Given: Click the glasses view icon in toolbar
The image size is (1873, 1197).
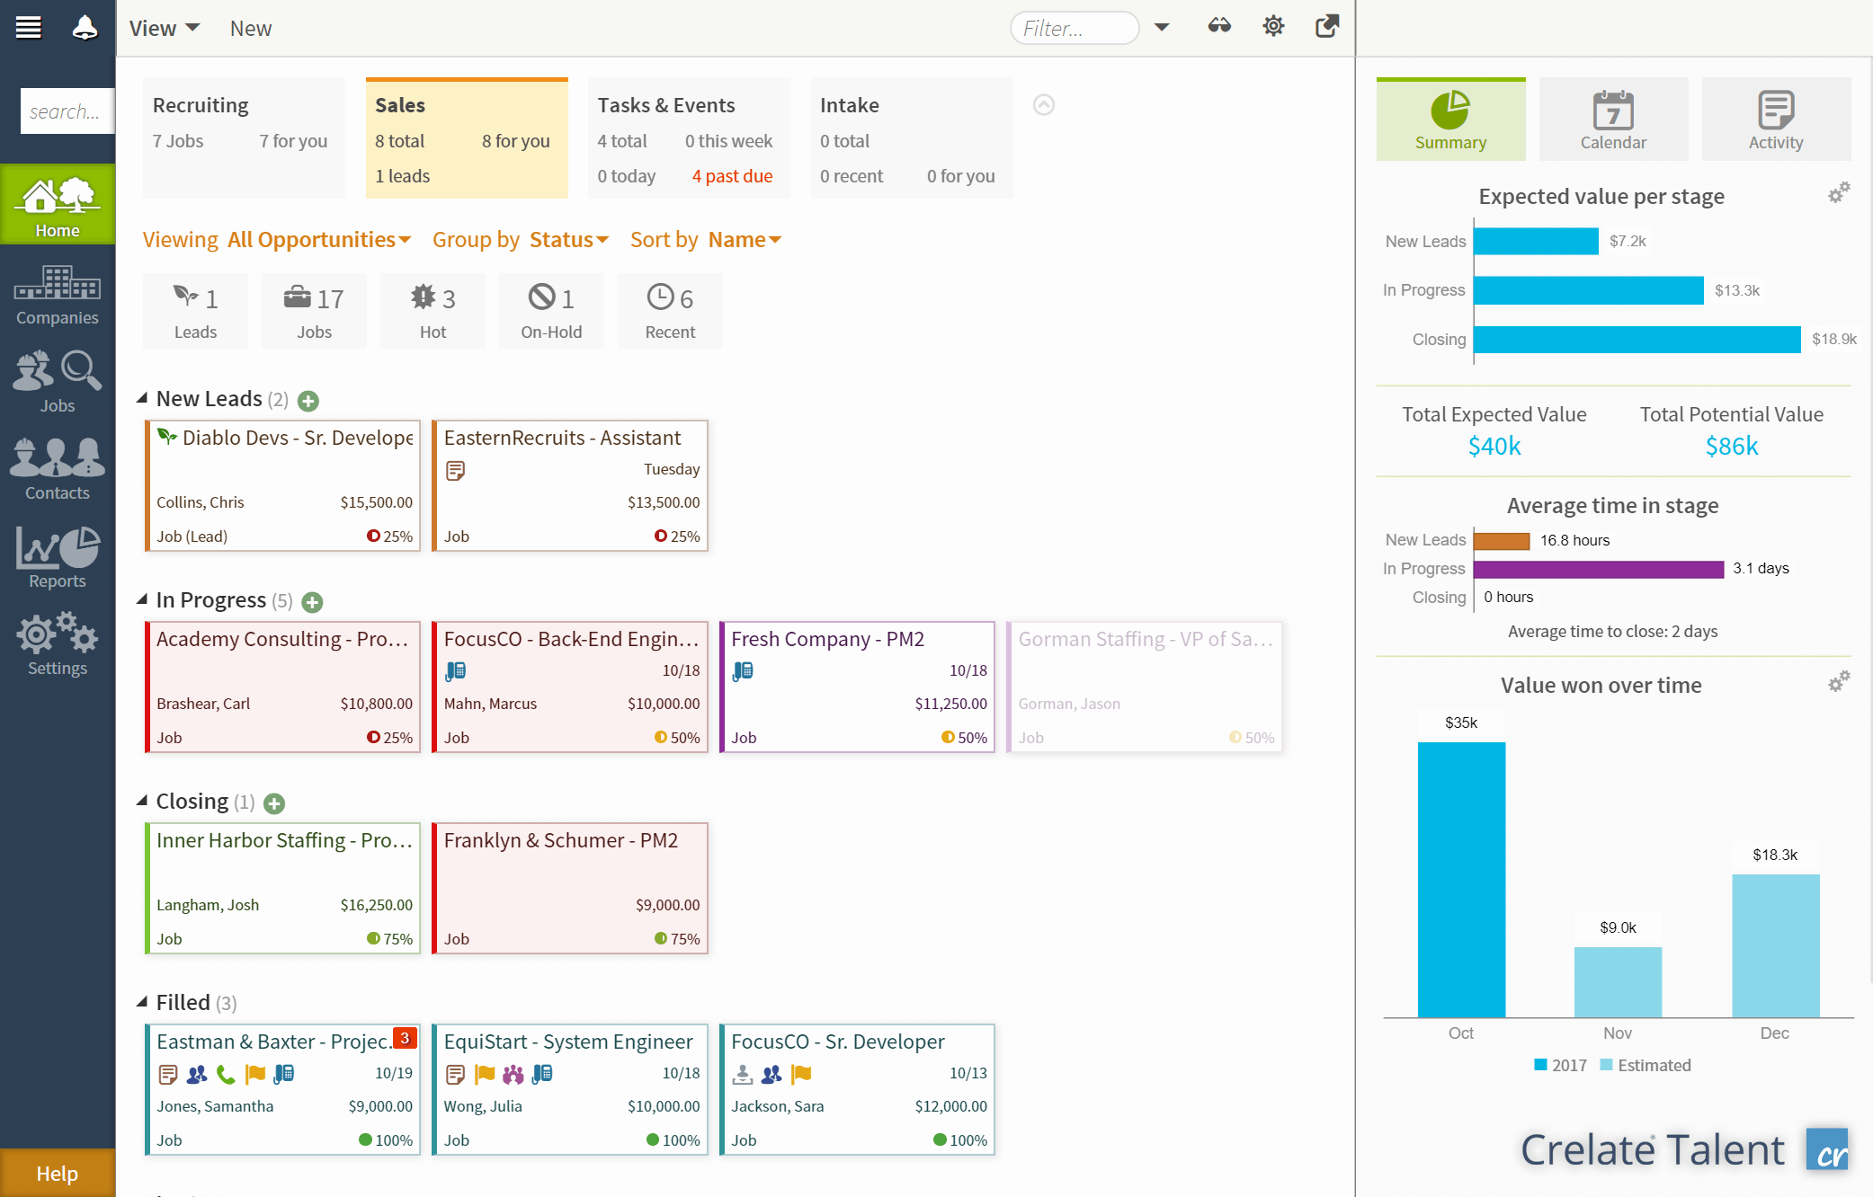Looking at the screenshot, I should point(1219,26).
